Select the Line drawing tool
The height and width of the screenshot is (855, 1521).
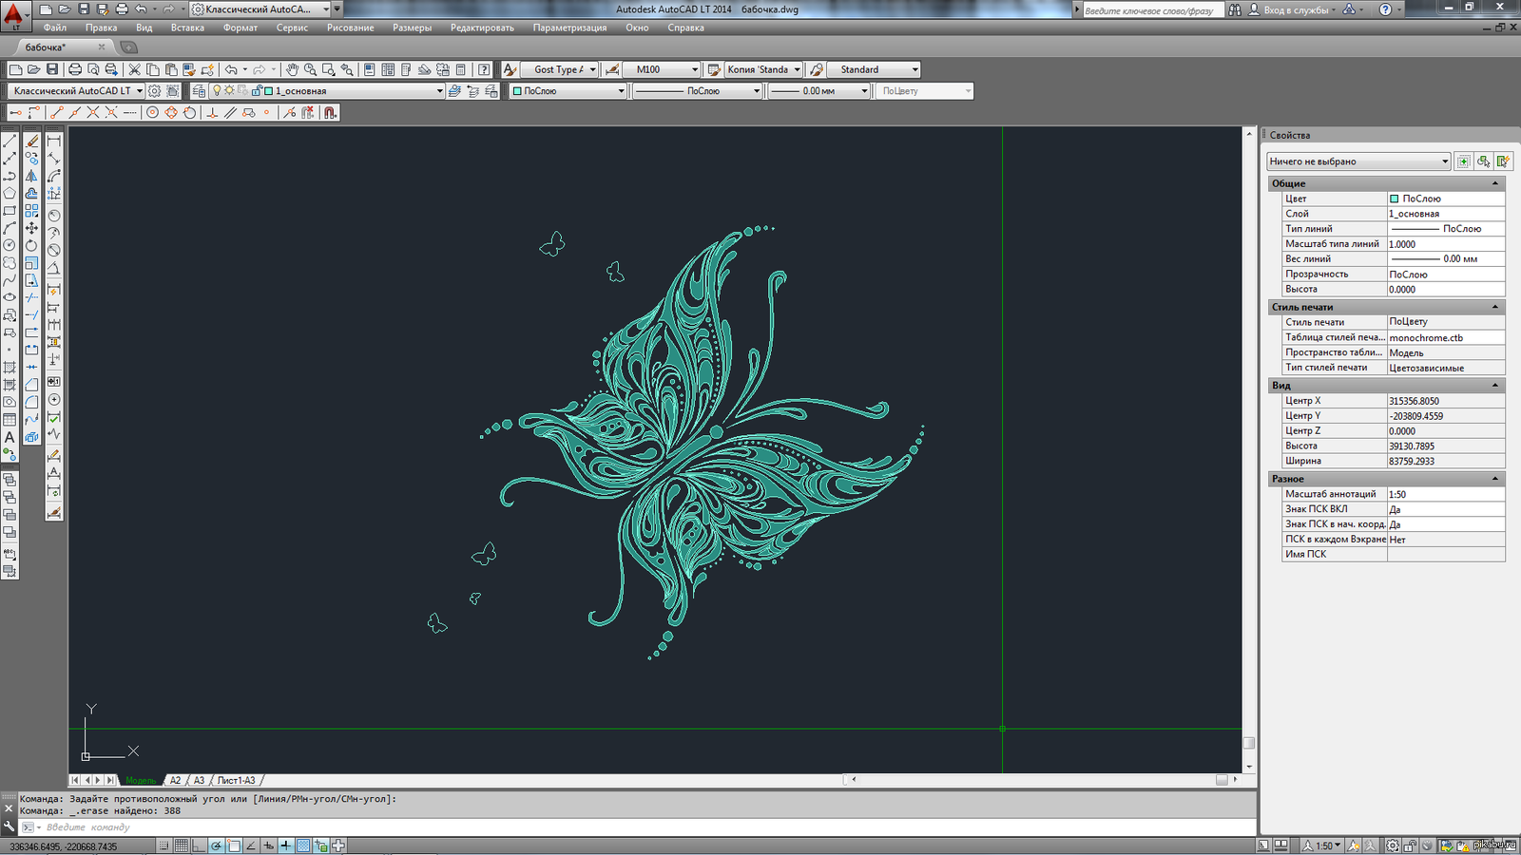(10, 141)
